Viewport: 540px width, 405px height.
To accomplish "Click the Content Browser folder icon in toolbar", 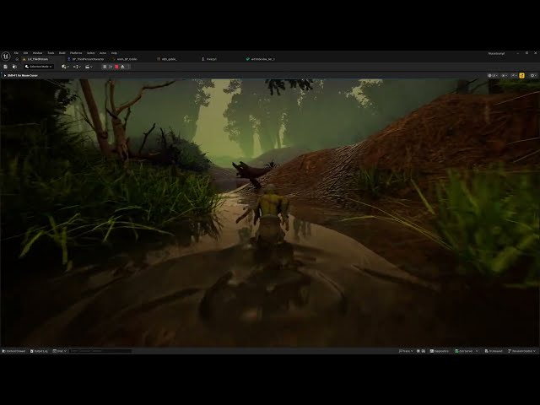I will click(x=14, y=67).
